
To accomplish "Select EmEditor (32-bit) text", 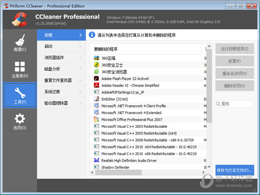I will click(x=114, y=99).
